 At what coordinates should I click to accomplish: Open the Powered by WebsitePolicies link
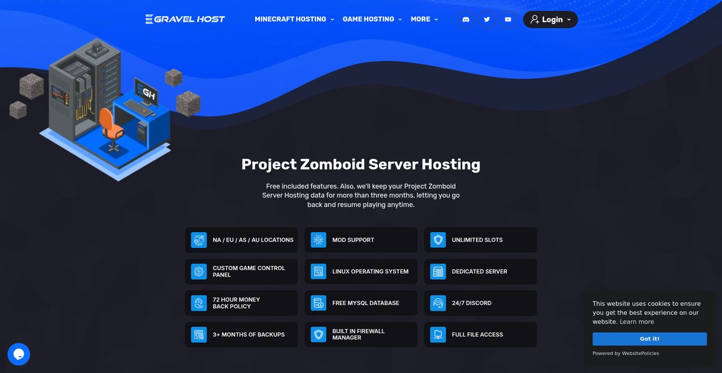[625, 353]
